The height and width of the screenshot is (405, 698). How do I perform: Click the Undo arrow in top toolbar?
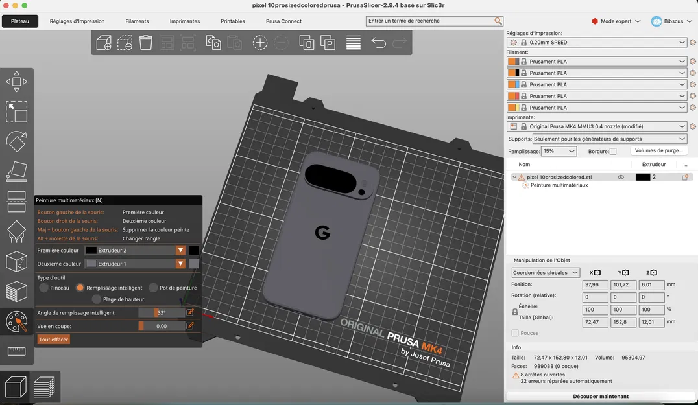pos(378,43)
